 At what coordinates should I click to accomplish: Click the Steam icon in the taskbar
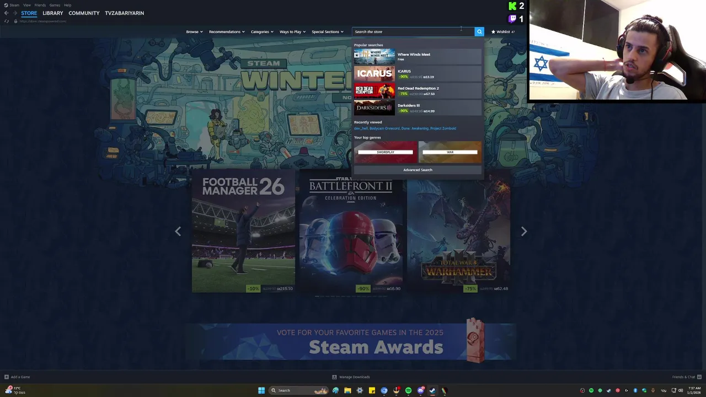(x=432, y=390)
